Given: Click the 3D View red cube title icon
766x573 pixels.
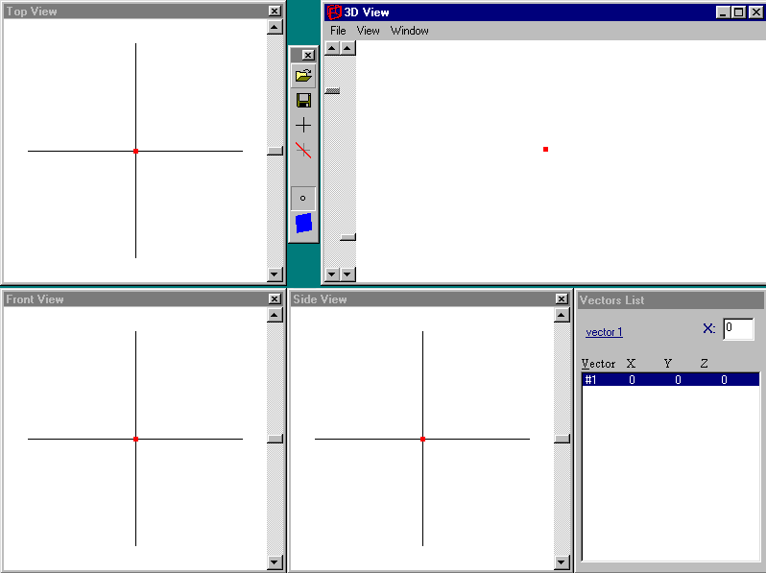Looking at the screenshot, I should 334,12.
